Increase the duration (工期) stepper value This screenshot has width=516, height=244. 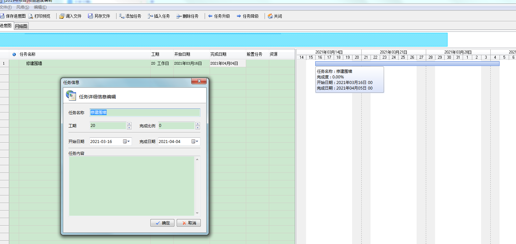coord(129,124)
